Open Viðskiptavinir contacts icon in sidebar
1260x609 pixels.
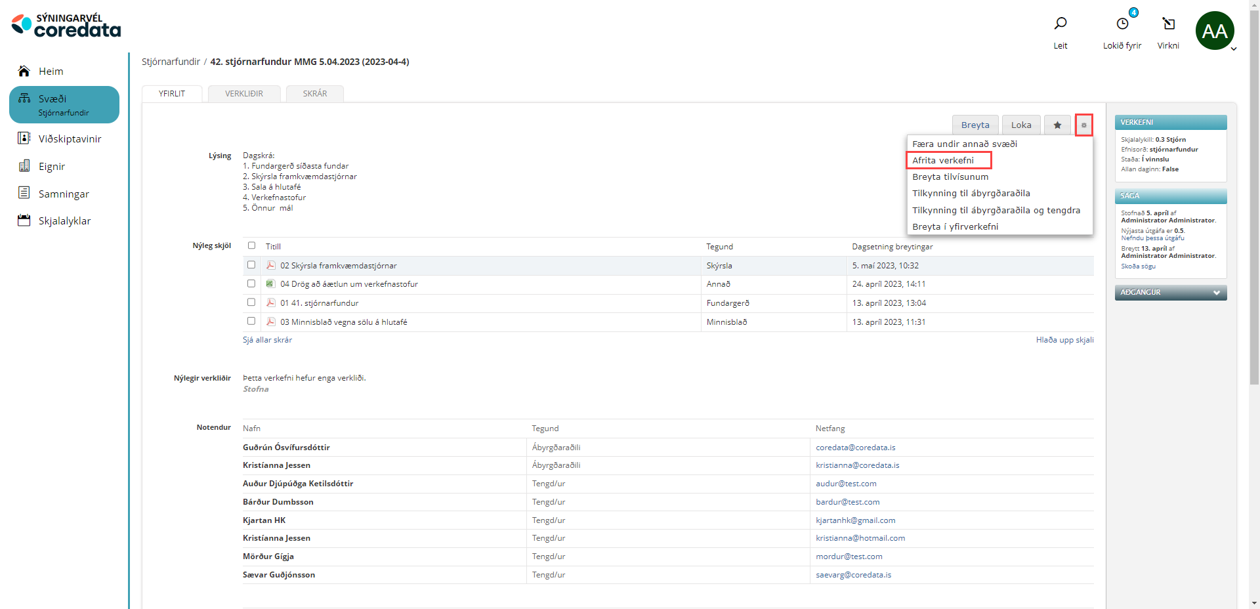tap(24, 138)
